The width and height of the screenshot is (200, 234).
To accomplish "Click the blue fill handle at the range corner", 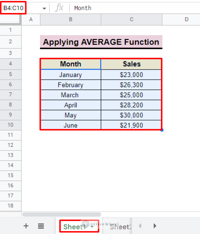I will click(x=162, y=130).
